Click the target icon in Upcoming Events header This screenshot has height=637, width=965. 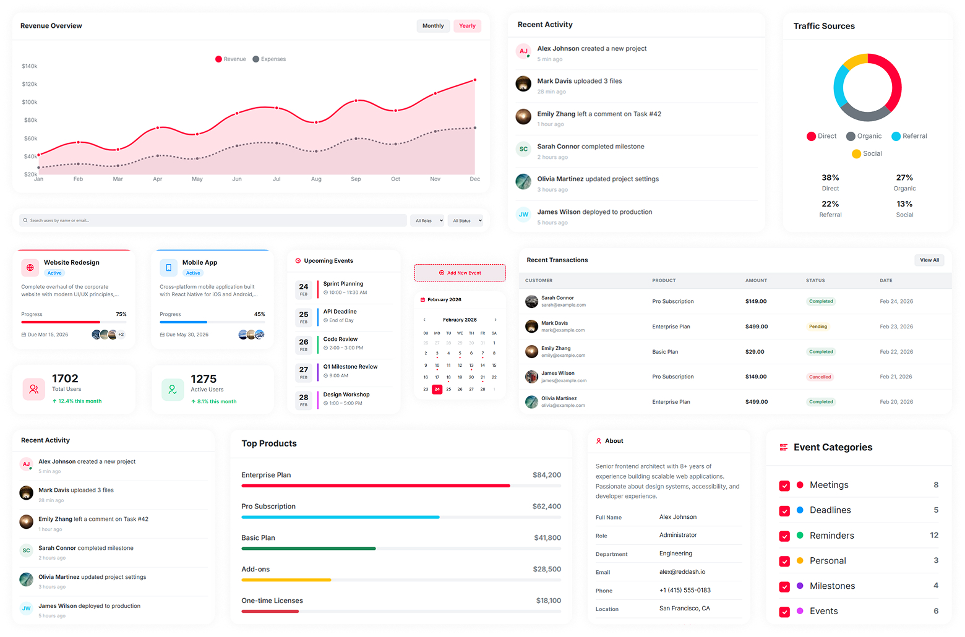point(298,261)
